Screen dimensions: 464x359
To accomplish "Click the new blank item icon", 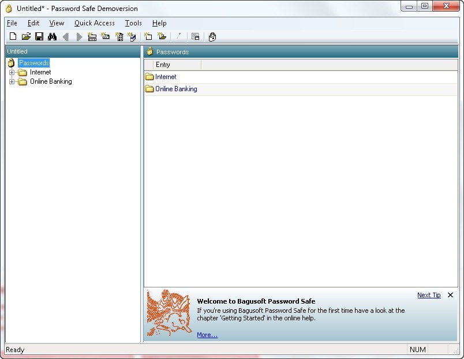I will coord(148,36).
